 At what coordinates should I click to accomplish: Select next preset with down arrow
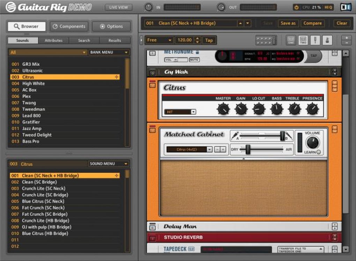tap(247, 23)
